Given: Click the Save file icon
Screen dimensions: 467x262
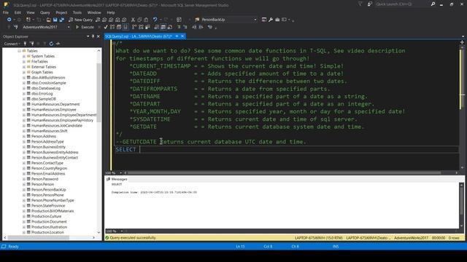Looking at the screenshot, I should tap(55, 20).
